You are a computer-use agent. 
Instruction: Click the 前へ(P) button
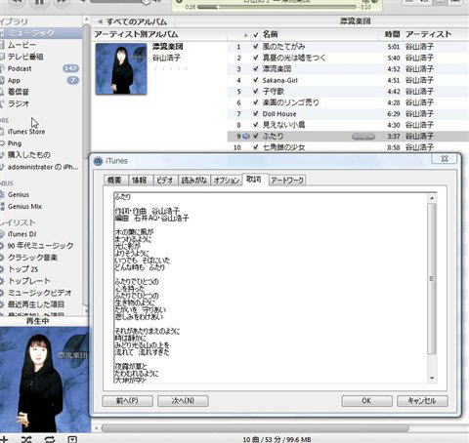(128, 401)
